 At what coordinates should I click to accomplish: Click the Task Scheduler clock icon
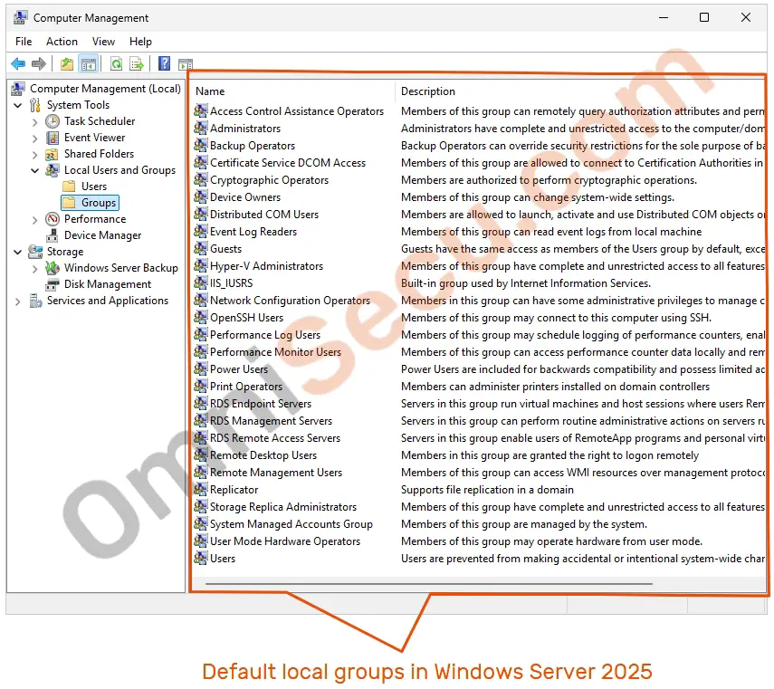pos(53,121)
